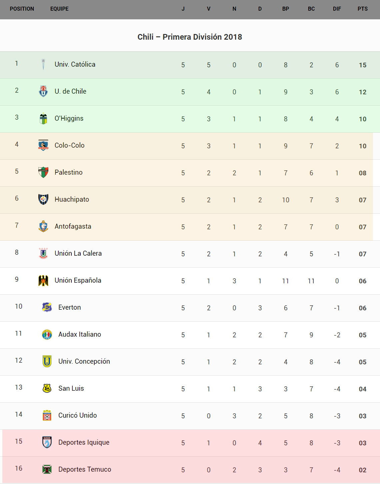
Task: Click the Deportes Temuco logo
Action: (47, 469)
